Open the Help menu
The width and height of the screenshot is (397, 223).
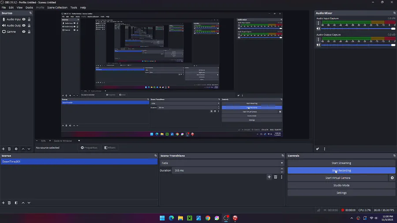click(83, 7)
